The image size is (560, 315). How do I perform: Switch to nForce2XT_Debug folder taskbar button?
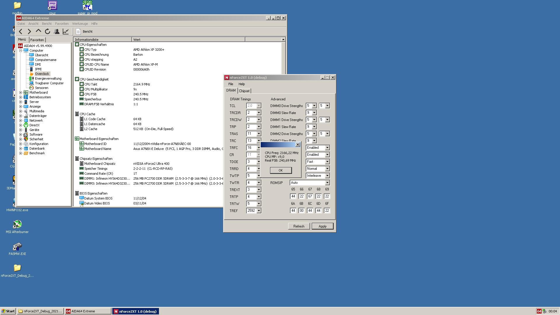[x=41, y=311]
